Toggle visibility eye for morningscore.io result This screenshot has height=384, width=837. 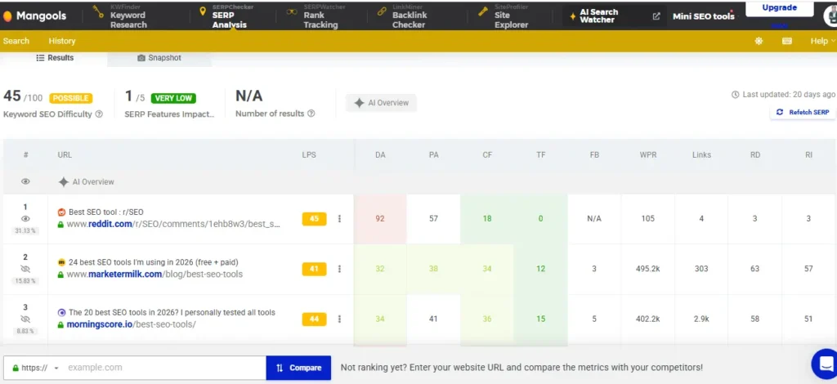coord(25,319)
